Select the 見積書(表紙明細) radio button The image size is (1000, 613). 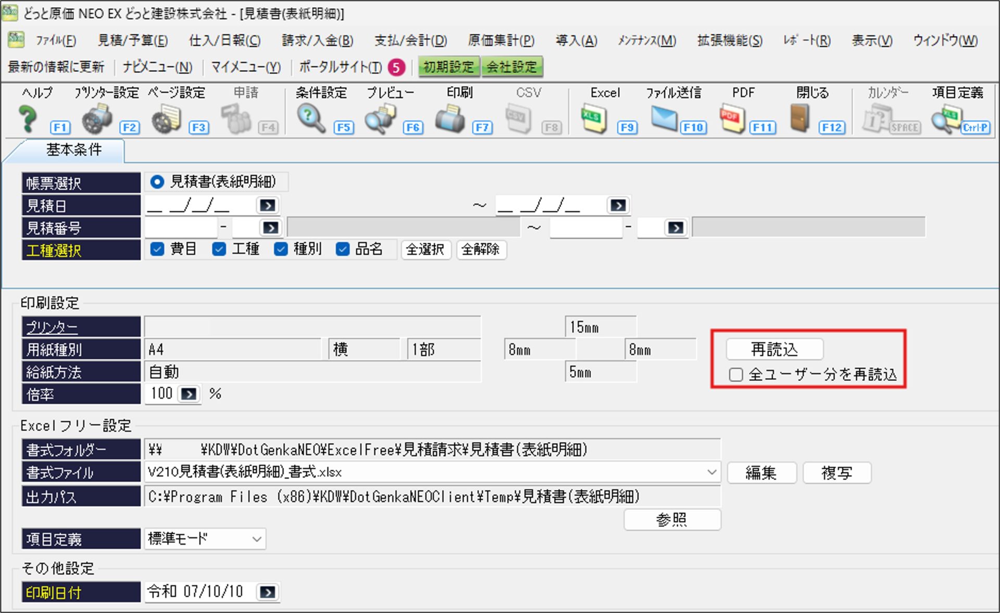157,182
